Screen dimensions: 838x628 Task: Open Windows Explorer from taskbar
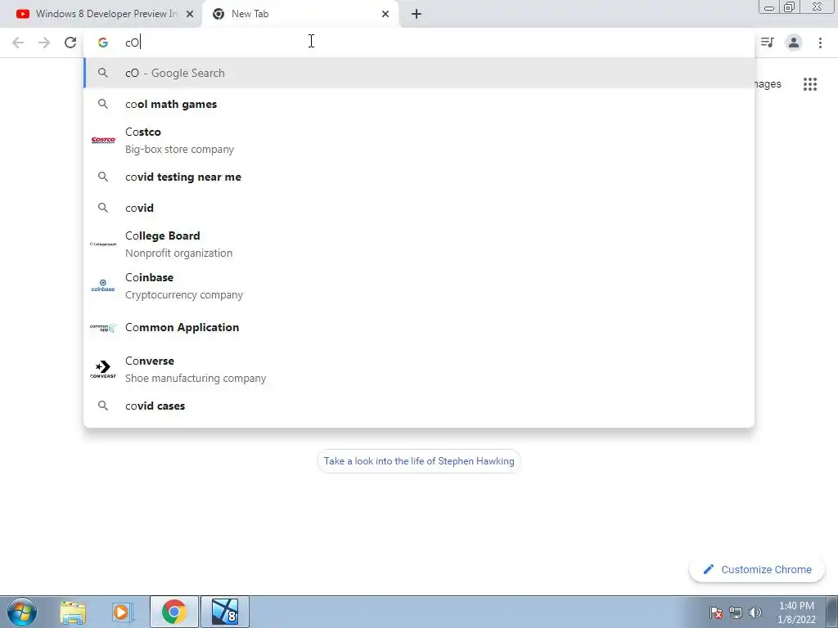[73, 612]
